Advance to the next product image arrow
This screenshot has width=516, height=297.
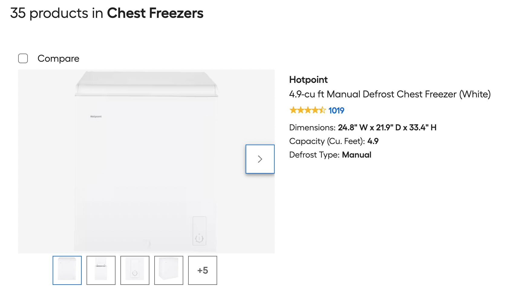pos(260,159)
